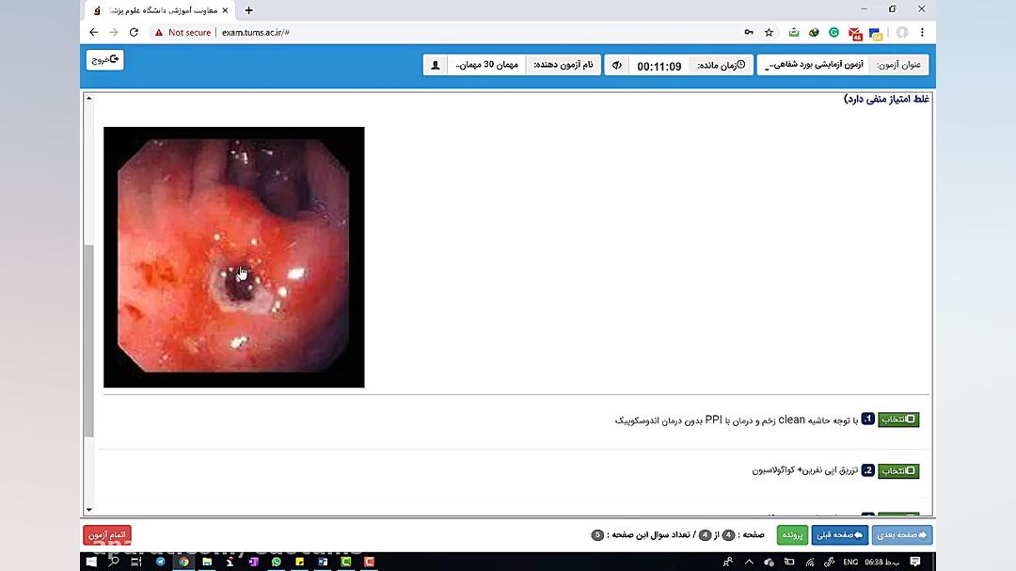Screen dimensions: 1016x571
Task: Open Telegram from the taskbar
Action: coord(161,562)
